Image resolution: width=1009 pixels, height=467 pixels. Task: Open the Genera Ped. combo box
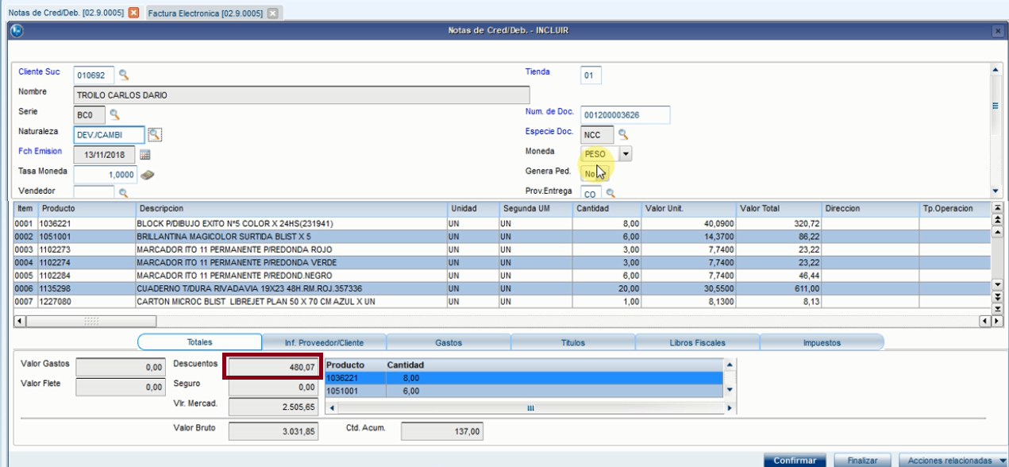tap(595, 173)
